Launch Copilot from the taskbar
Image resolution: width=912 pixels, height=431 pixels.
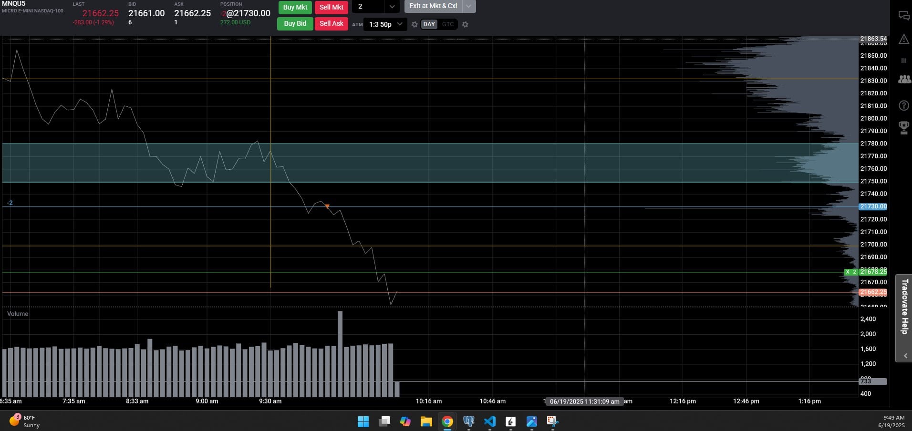(405, 421)
